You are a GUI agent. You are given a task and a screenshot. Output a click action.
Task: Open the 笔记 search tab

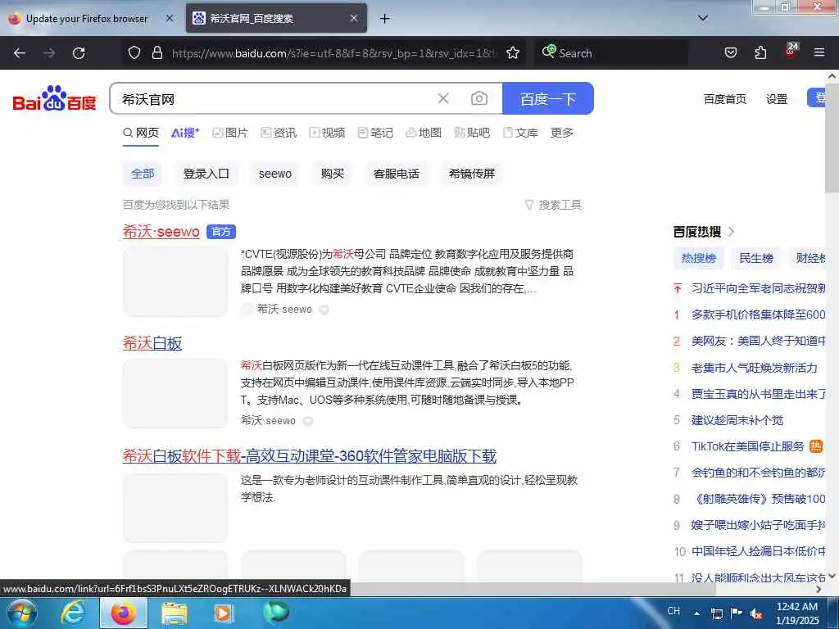375,133
